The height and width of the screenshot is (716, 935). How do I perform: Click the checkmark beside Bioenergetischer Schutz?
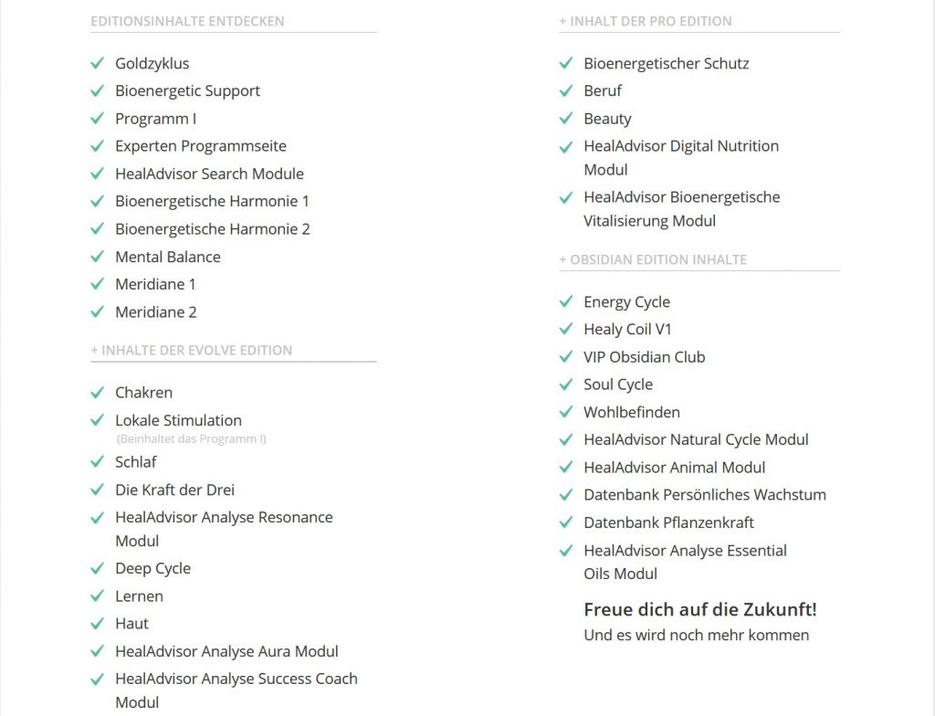pyautogui.click(x=565, y=64)
